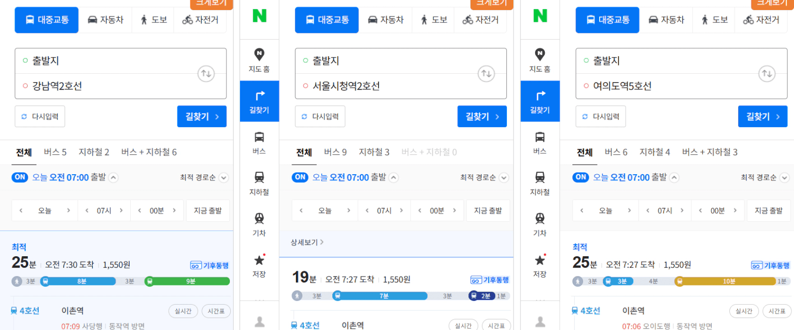Screen dimensions: 794x330
Task: Open 저장 star in sidebar left of 여의도역 panel
Action: click(540, 265)
